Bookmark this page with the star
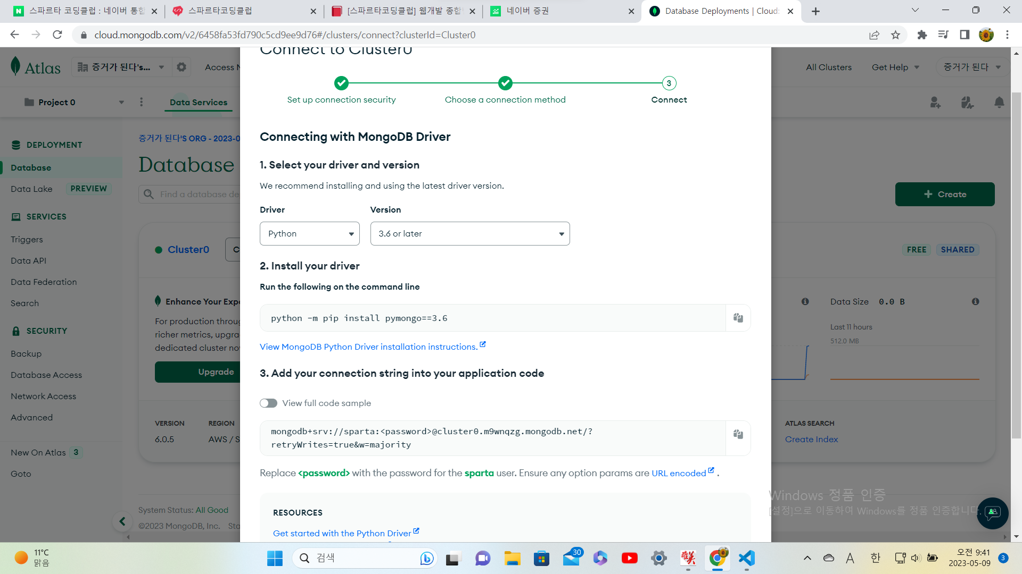Image resolution: width=1022 pixels, height=574 pixels. pyautogui.click(x=895, y=35)
